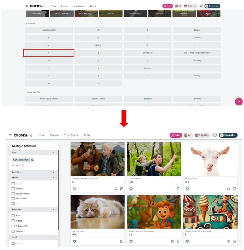Collapse the Tags section chevron
Screen dimensions: 244x250
53,153
